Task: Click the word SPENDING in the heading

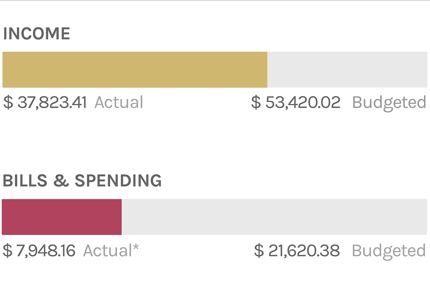Action: tap(118, 181)
